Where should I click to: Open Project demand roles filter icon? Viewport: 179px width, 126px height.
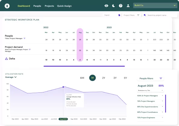pos(30,49)
